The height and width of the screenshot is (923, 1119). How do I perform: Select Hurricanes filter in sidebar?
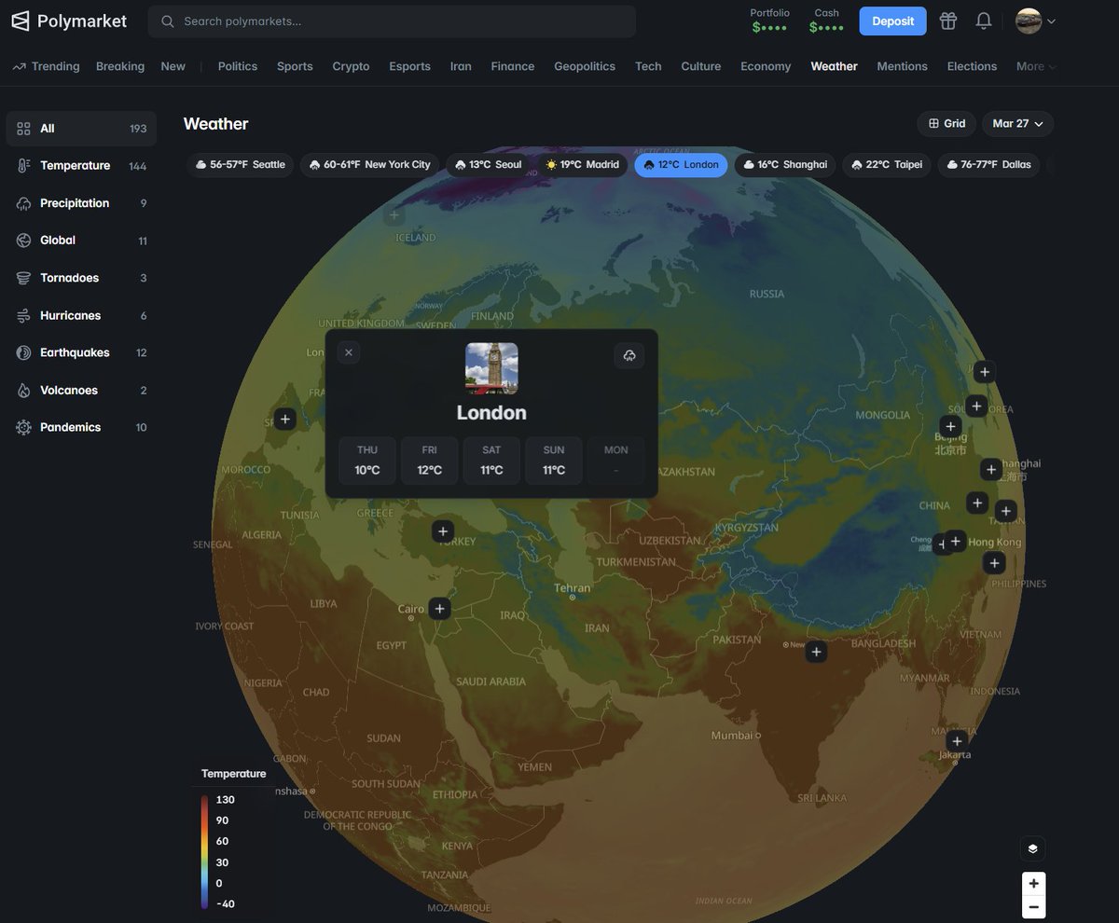[x=81, y=315]
